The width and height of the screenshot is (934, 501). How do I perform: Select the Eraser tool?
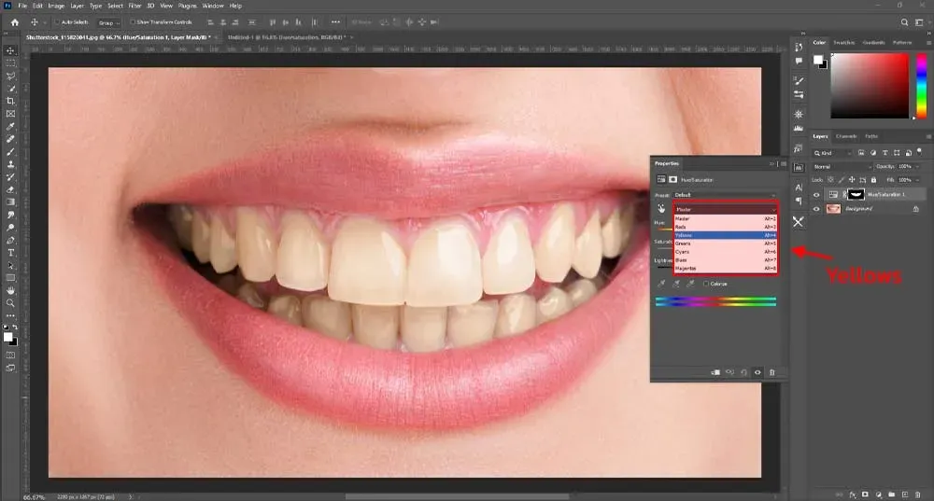(x=10, y=189)
